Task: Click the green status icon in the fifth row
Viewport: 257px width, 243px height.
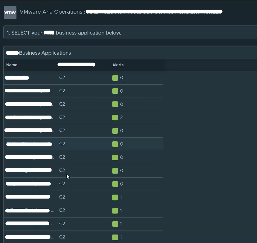Action: point(115,131)
